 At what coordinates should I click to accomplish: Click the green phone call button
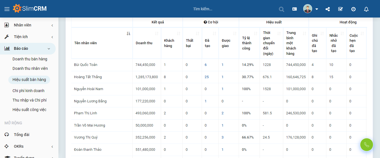[x=366, y=145]
